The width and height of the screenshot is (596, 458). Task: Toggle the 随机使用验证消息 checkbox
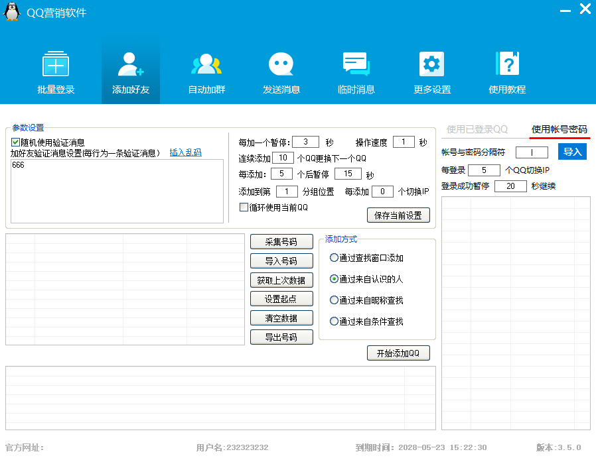(x=15, y=143)
